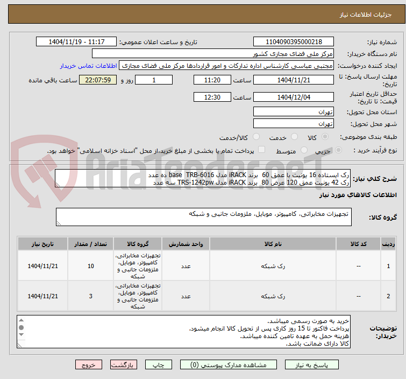Click the remaining time 22:07:59 field
Viewport: 406px width, 379px height.
click(98, 80)
